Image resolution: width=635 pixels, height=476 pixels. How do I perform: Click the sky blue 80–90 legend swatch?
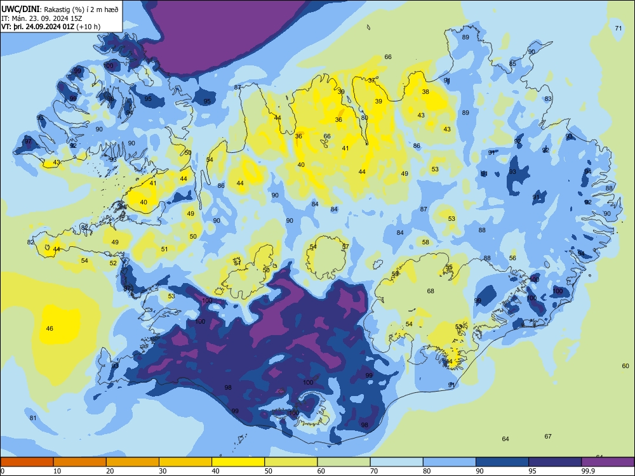(450, 462)
